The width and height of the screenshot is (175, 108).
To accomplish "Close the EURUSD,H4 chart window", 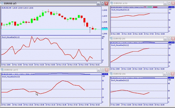I will (173, 74).
